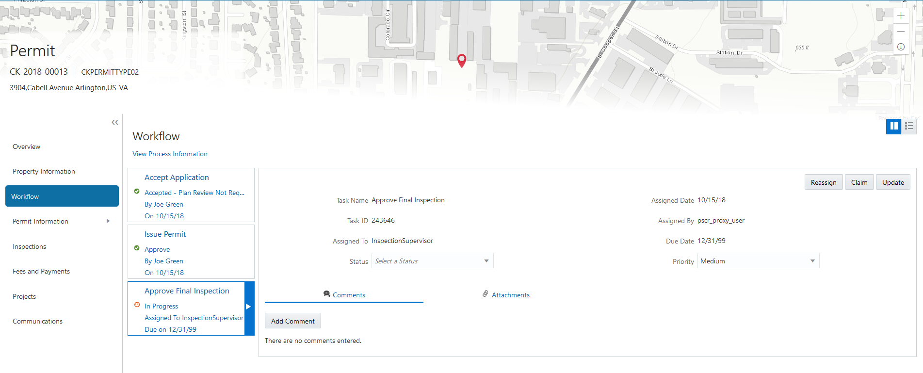This screenshot has height=373, width=923.
Task: Go to Inspections
Action: [29, 246]
